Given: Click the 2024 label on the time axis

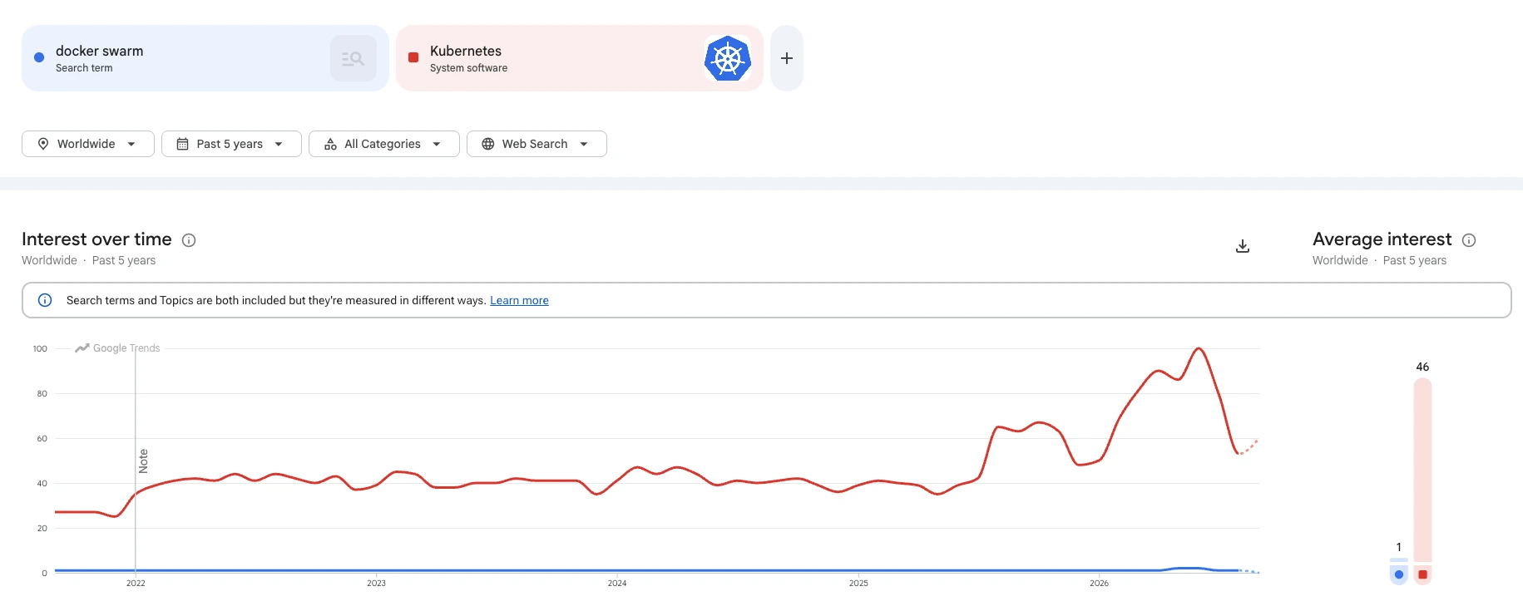Looking at the screenshot, I should (x=617, y=584).
